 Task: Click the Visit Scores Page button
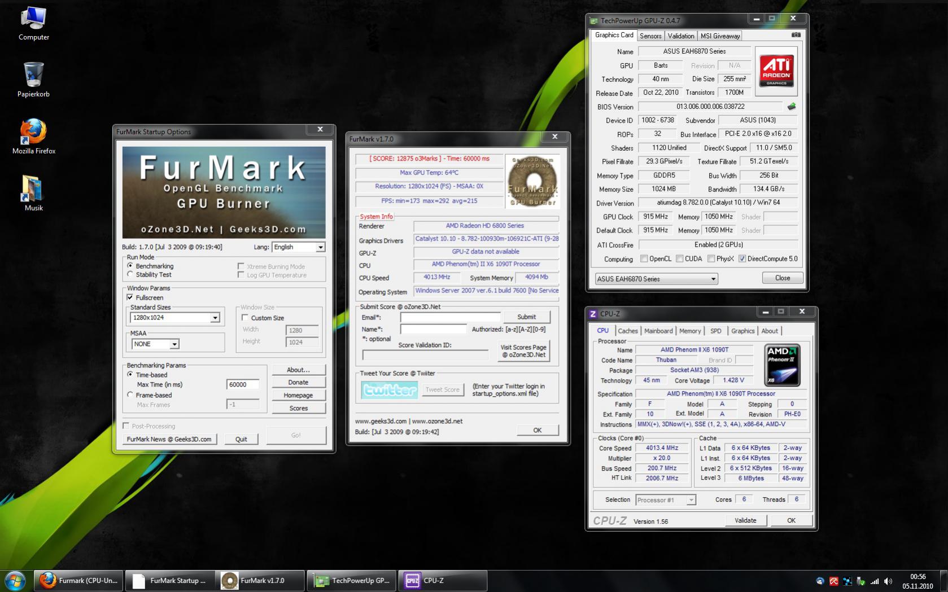pyautogui.click(x=523, y=351)
